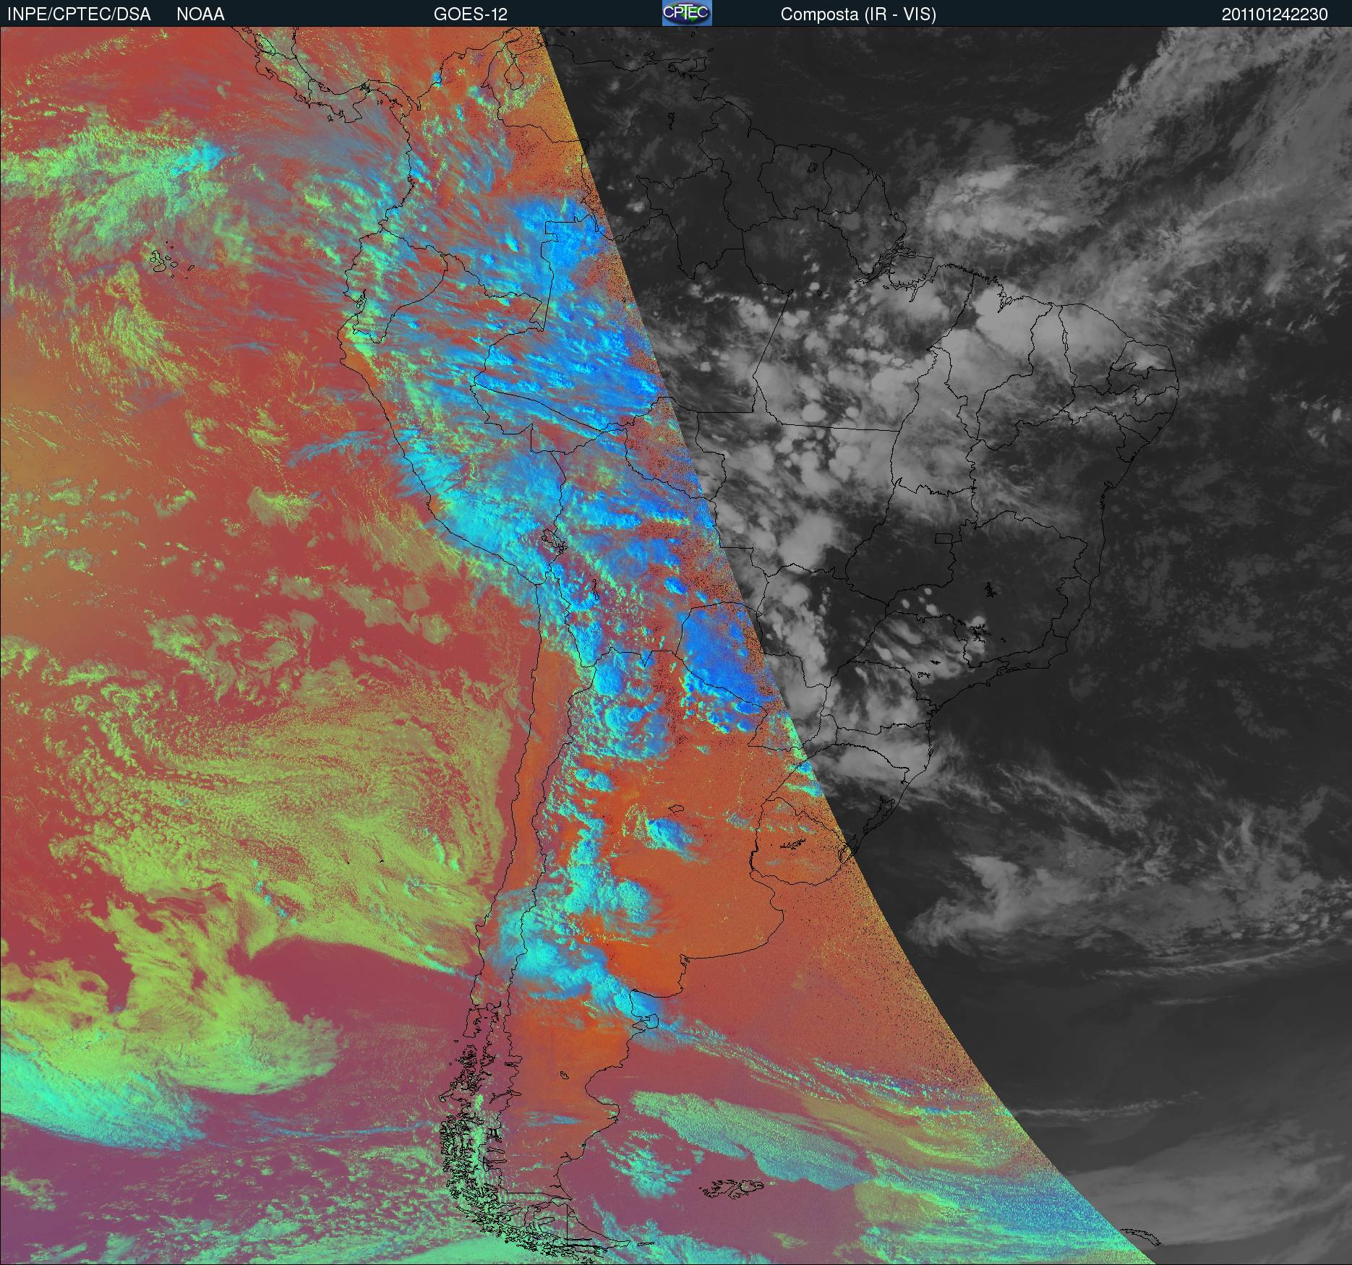The image size is (1352, 1265).
Task: Select the GOES-12 satellite label
Action: pyautogui.click(x=471, y=14)
